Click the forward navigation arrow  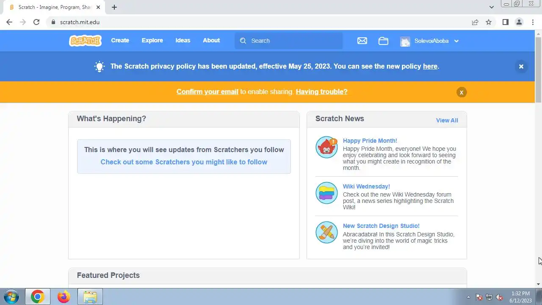pos(23,22)
